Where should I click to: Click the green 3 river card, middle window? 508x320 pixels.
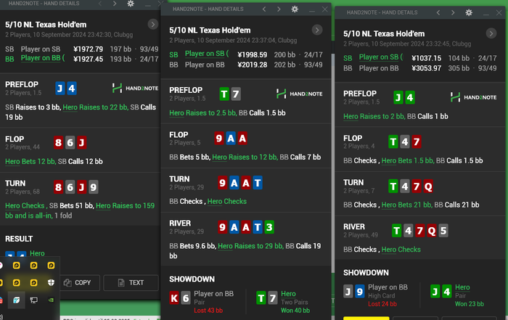click(269, 227)
